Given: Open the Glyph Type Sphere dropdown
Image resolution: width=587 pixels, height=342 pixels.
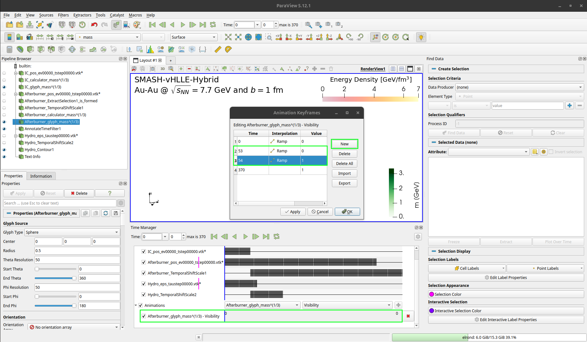Looking at the screenshot, I should click(x=72, y=232).
